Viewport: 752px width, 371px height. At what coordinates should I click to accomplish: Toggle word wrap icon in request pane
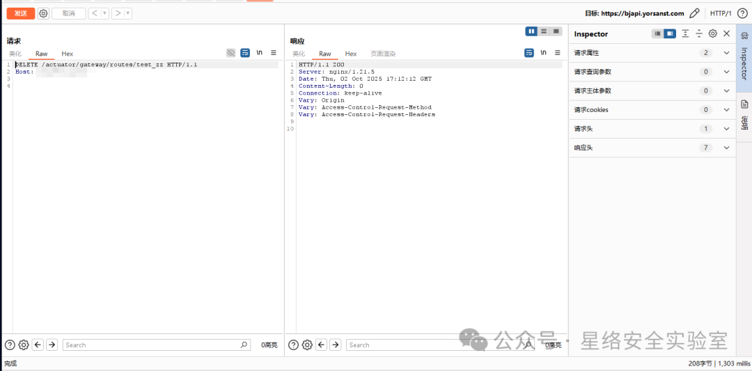click(245, 53)
